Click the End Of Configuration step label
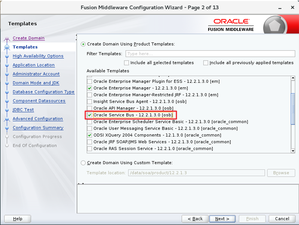 (35, 146)
